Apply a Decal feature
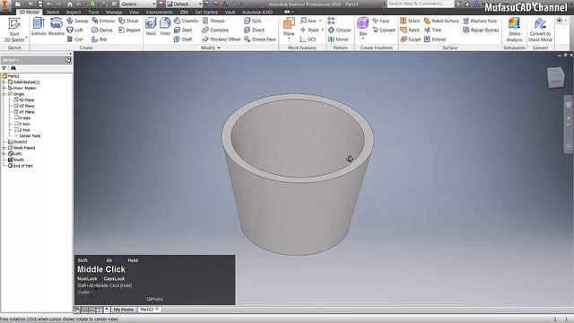574x323 pixels. 128,21
